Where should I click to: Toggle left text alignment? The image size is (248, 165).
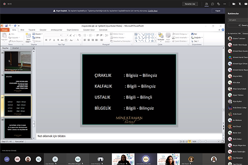coord(85,40)
